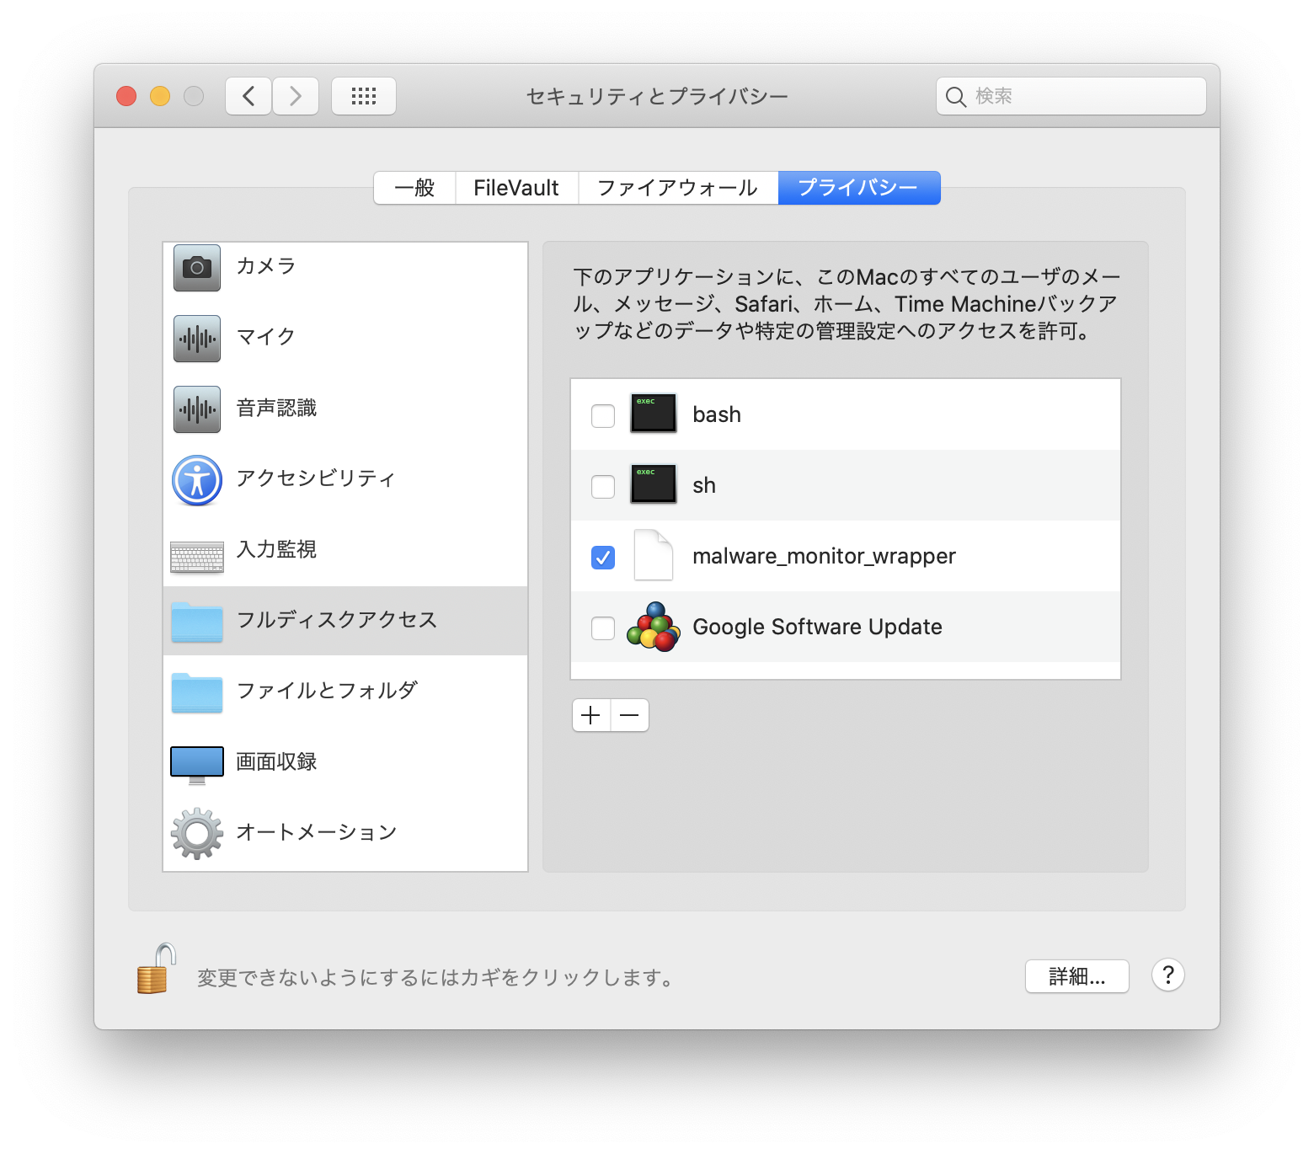Remove selected app with the minus button

pos(630,715)
